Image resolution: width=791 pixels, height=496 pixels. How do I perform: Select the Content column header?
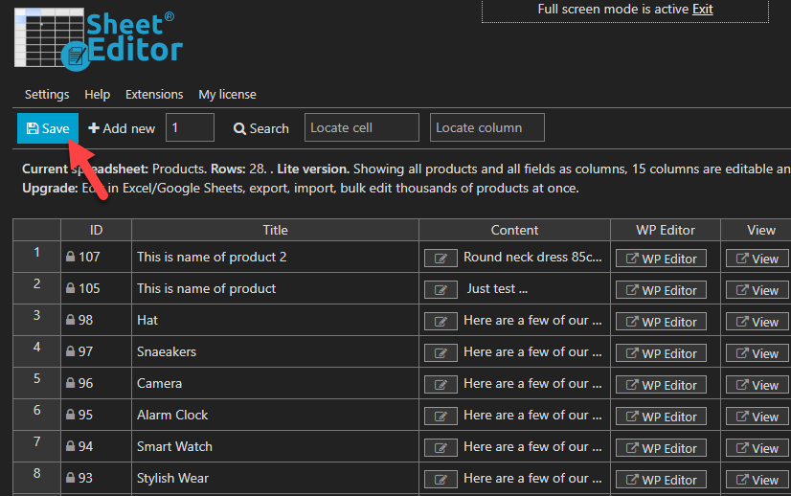(514, 230)
